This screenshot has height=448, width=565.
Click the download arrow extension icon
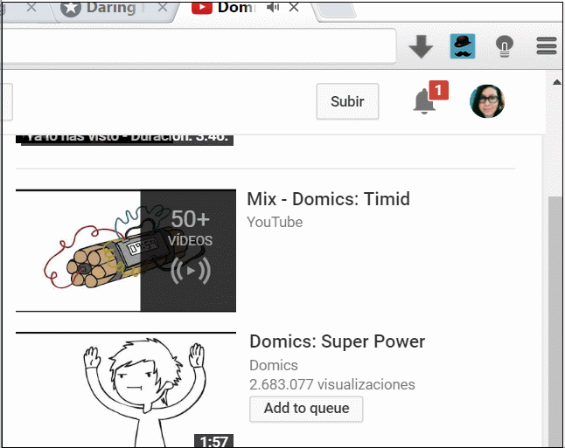421,47
